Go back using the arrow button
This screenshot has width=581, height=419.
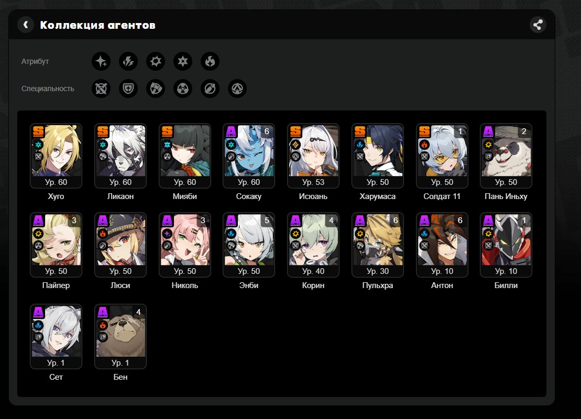tap(26, 25)
